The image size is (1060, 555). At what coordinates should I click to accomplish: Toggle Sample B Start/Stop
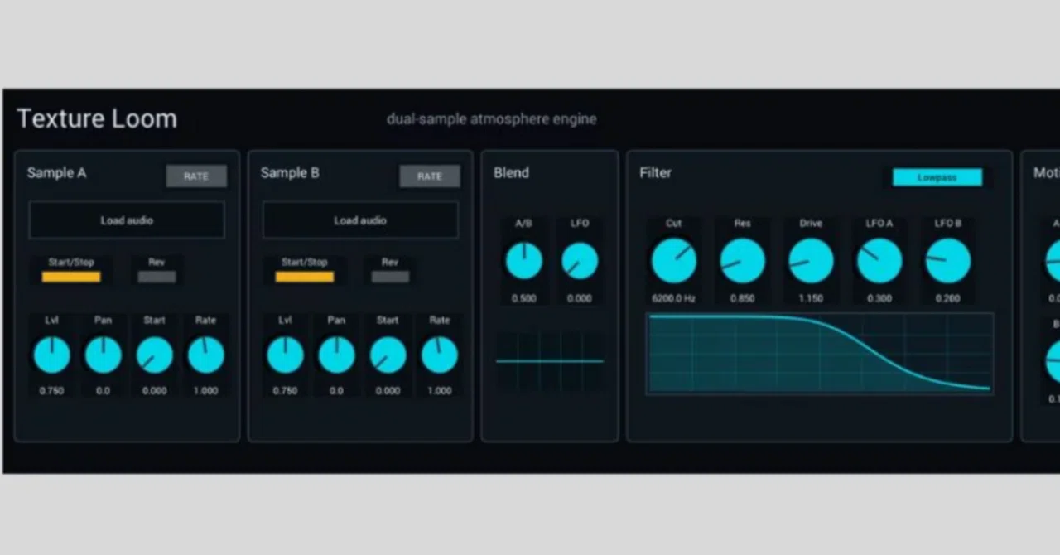(305, 277)
